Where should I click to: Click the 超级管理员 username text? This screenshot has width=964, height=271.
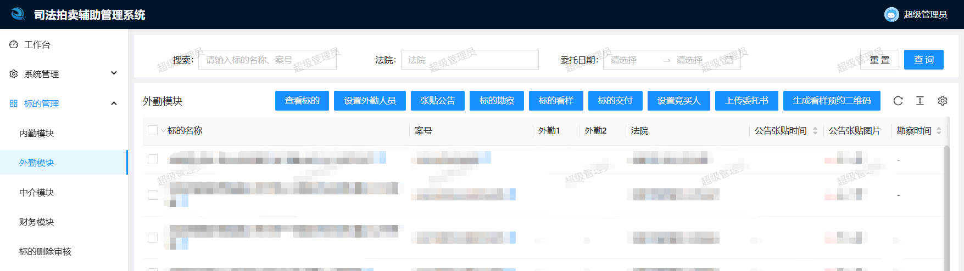coord(926,15)
